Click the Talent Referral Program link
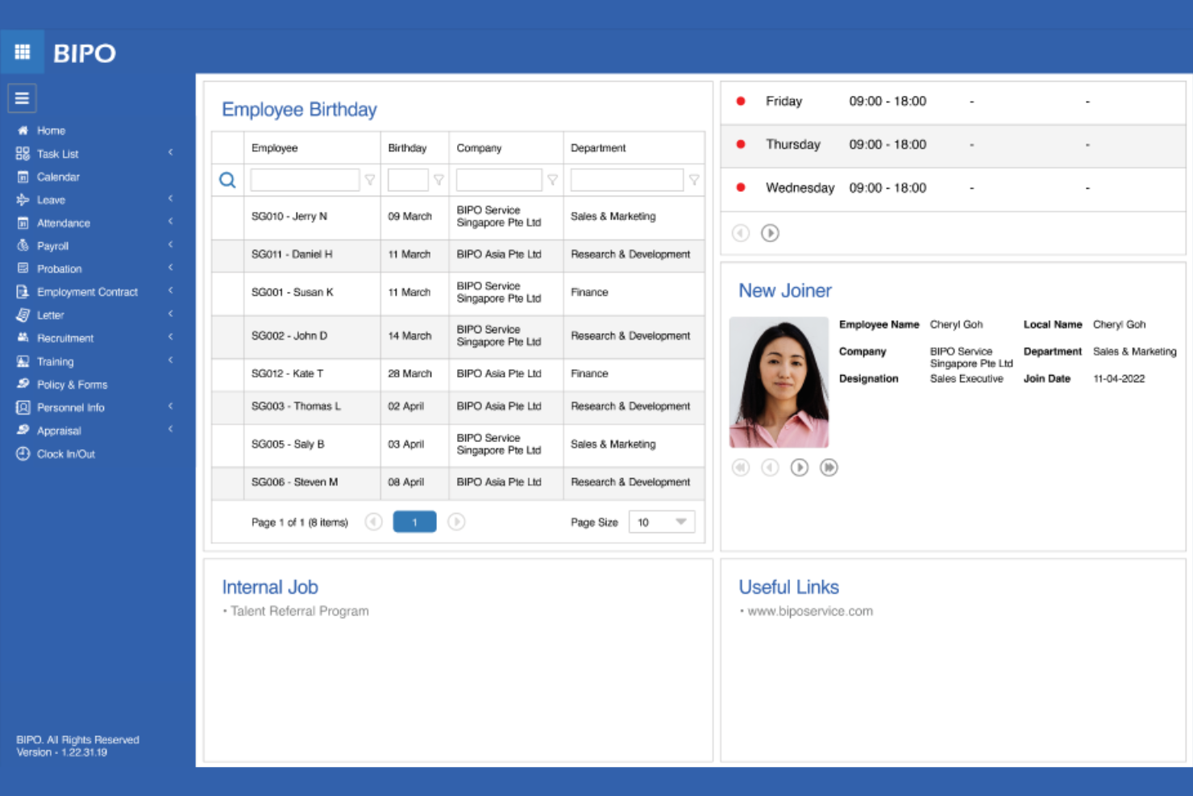 pyautogui.click(x=298, y=611)
